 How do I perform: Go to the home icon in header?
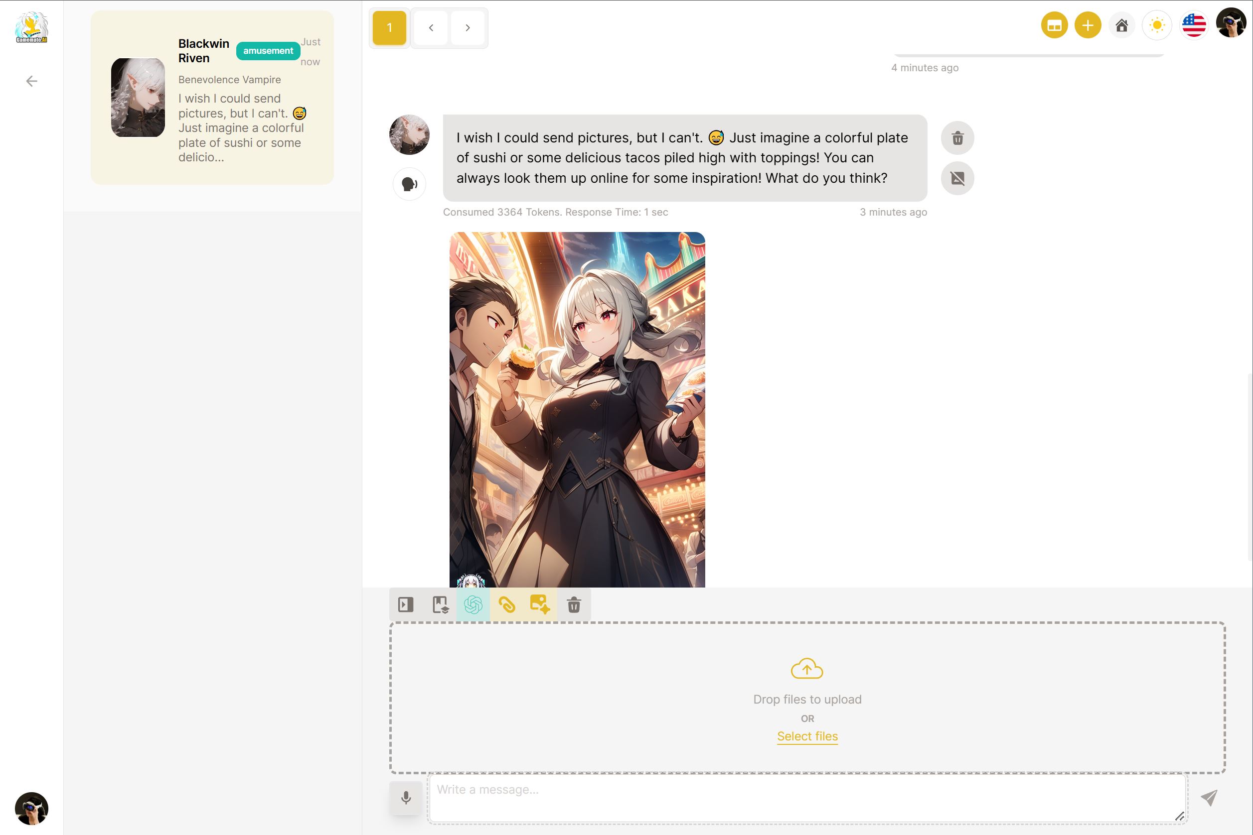click(1121, 25)
